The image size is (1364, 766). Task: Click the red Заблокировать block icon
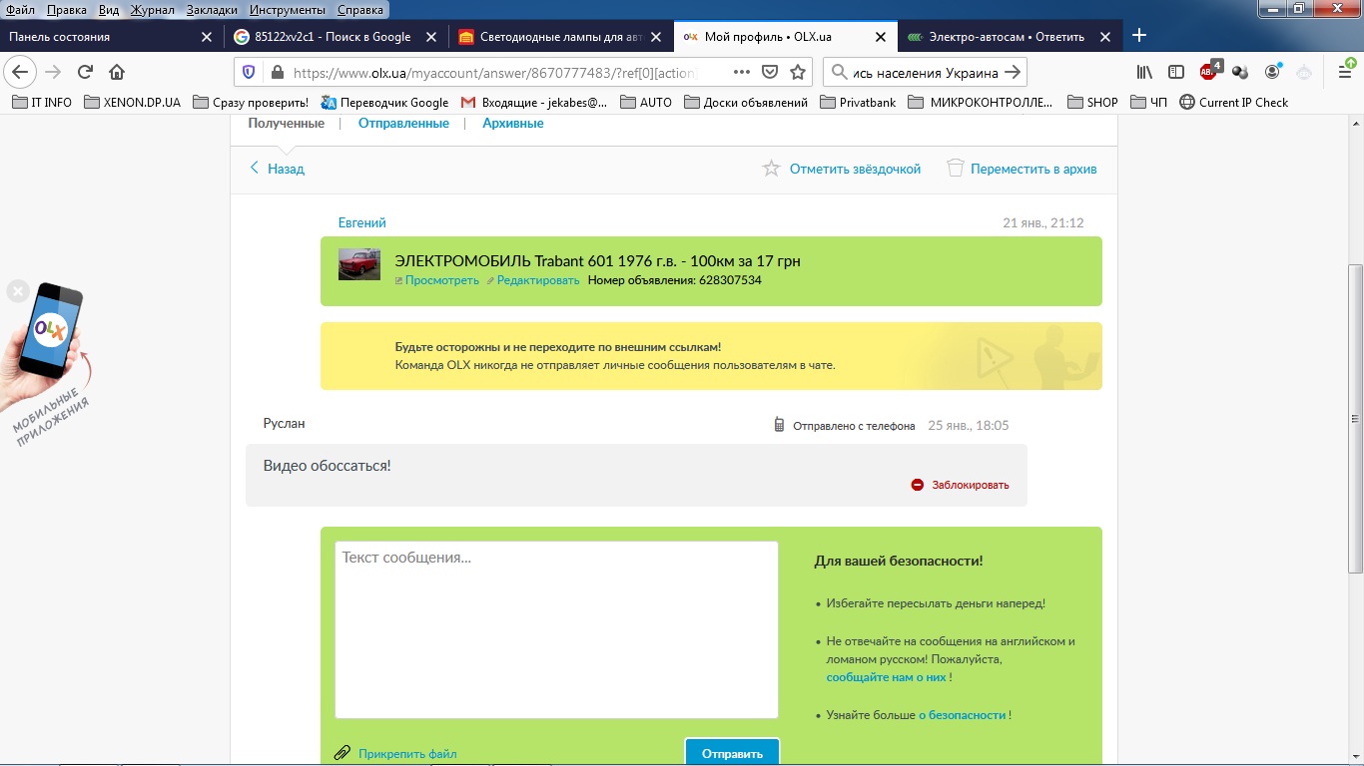click(x=918, y=485)
